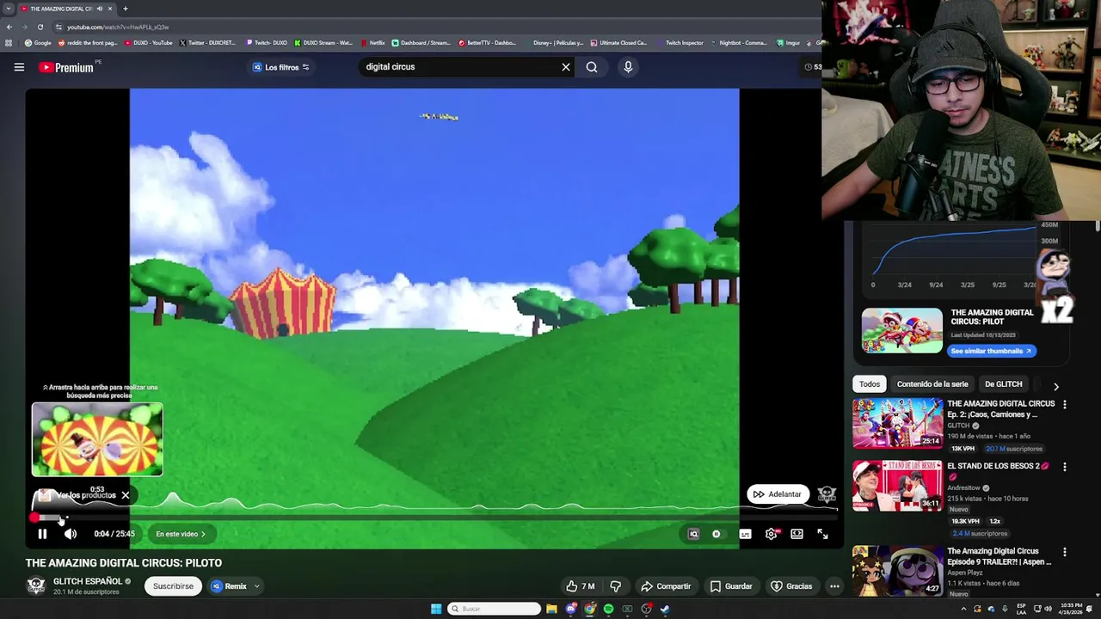Open the Episode 9 TRAILER video thumbnail
The height and width of the screenshot is (619, 1101).
(x=897, y=571)
